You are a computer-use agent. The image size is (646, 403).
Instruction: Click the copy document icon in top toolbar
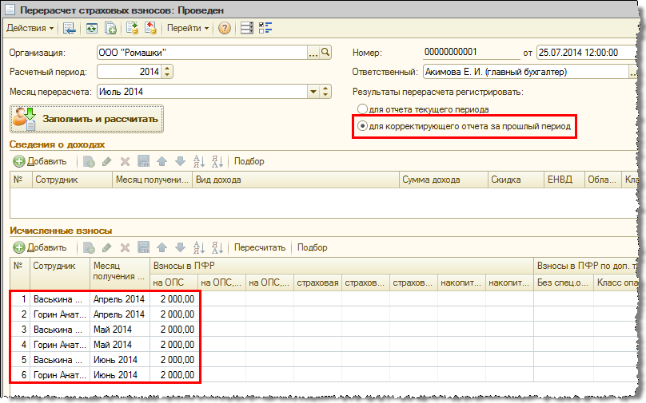[111, 29]
